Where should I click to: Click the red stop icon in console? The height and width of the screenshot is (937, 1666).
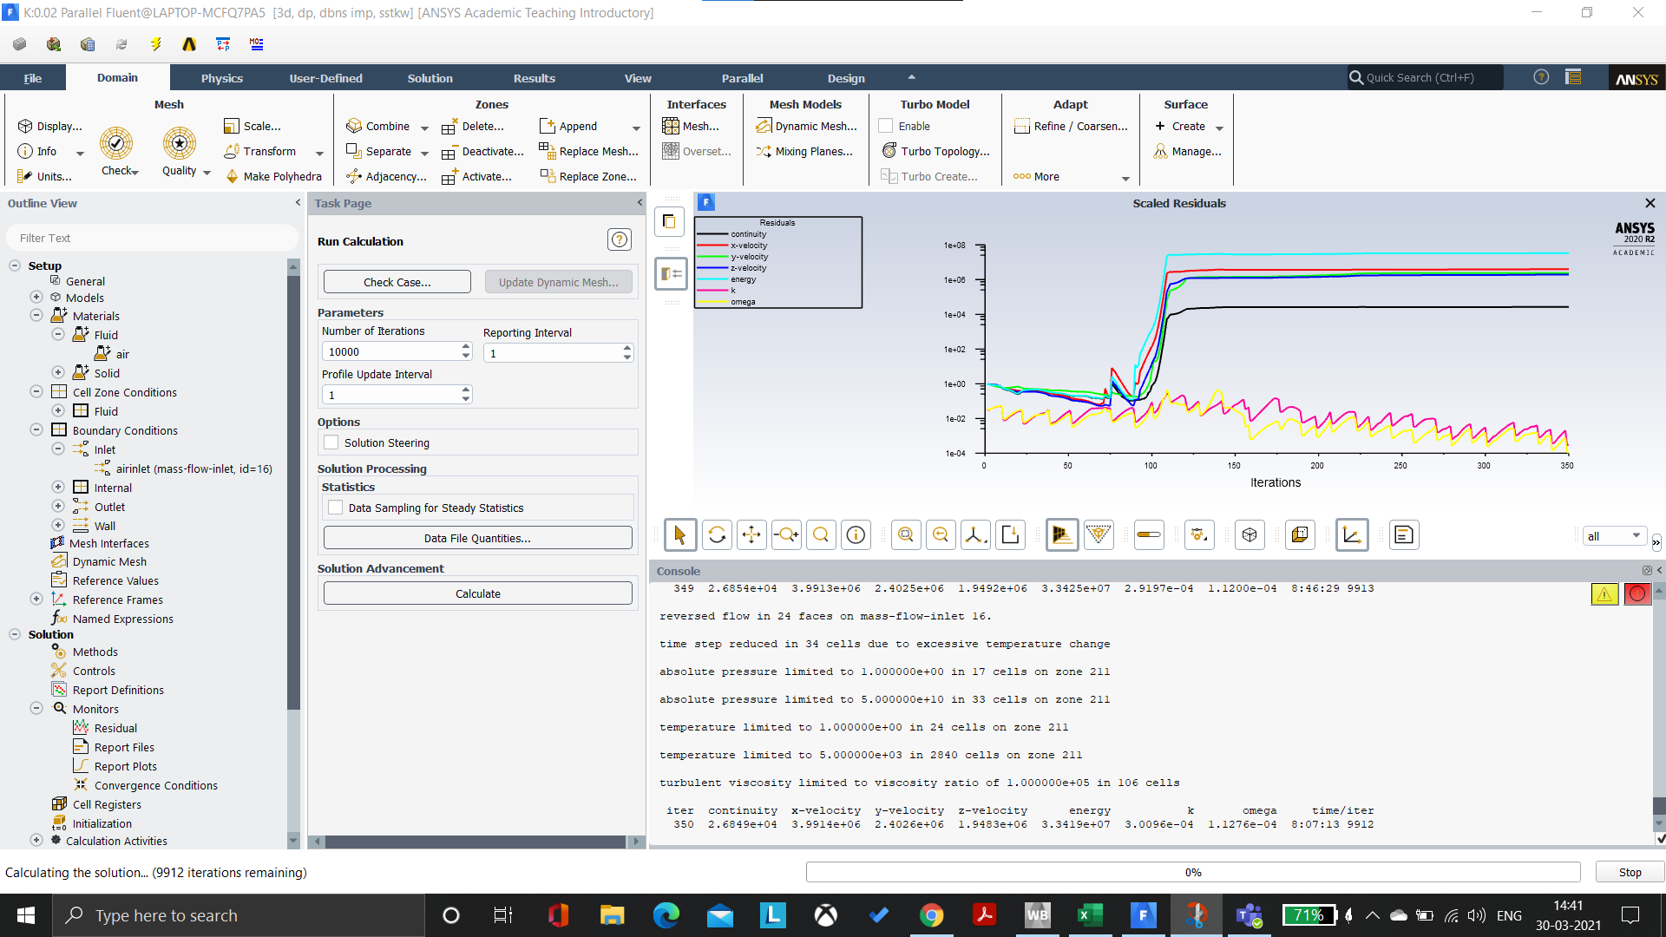click(1637, 594)
